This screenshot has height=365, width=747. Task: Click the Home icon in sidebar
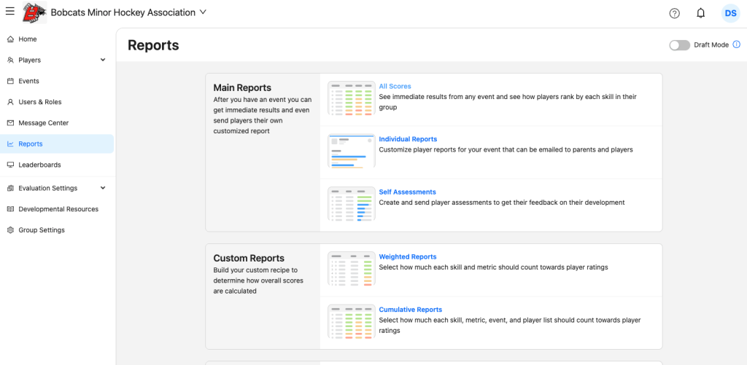(10, 39)
